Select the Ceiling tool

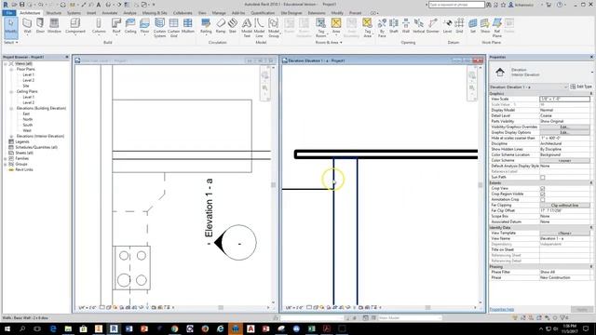tap(130, 26)
